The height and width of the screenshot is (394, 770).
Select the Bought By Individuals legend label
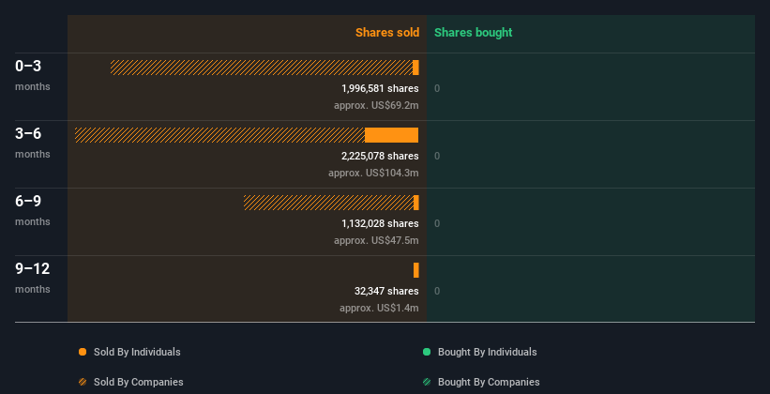point(487,352)
